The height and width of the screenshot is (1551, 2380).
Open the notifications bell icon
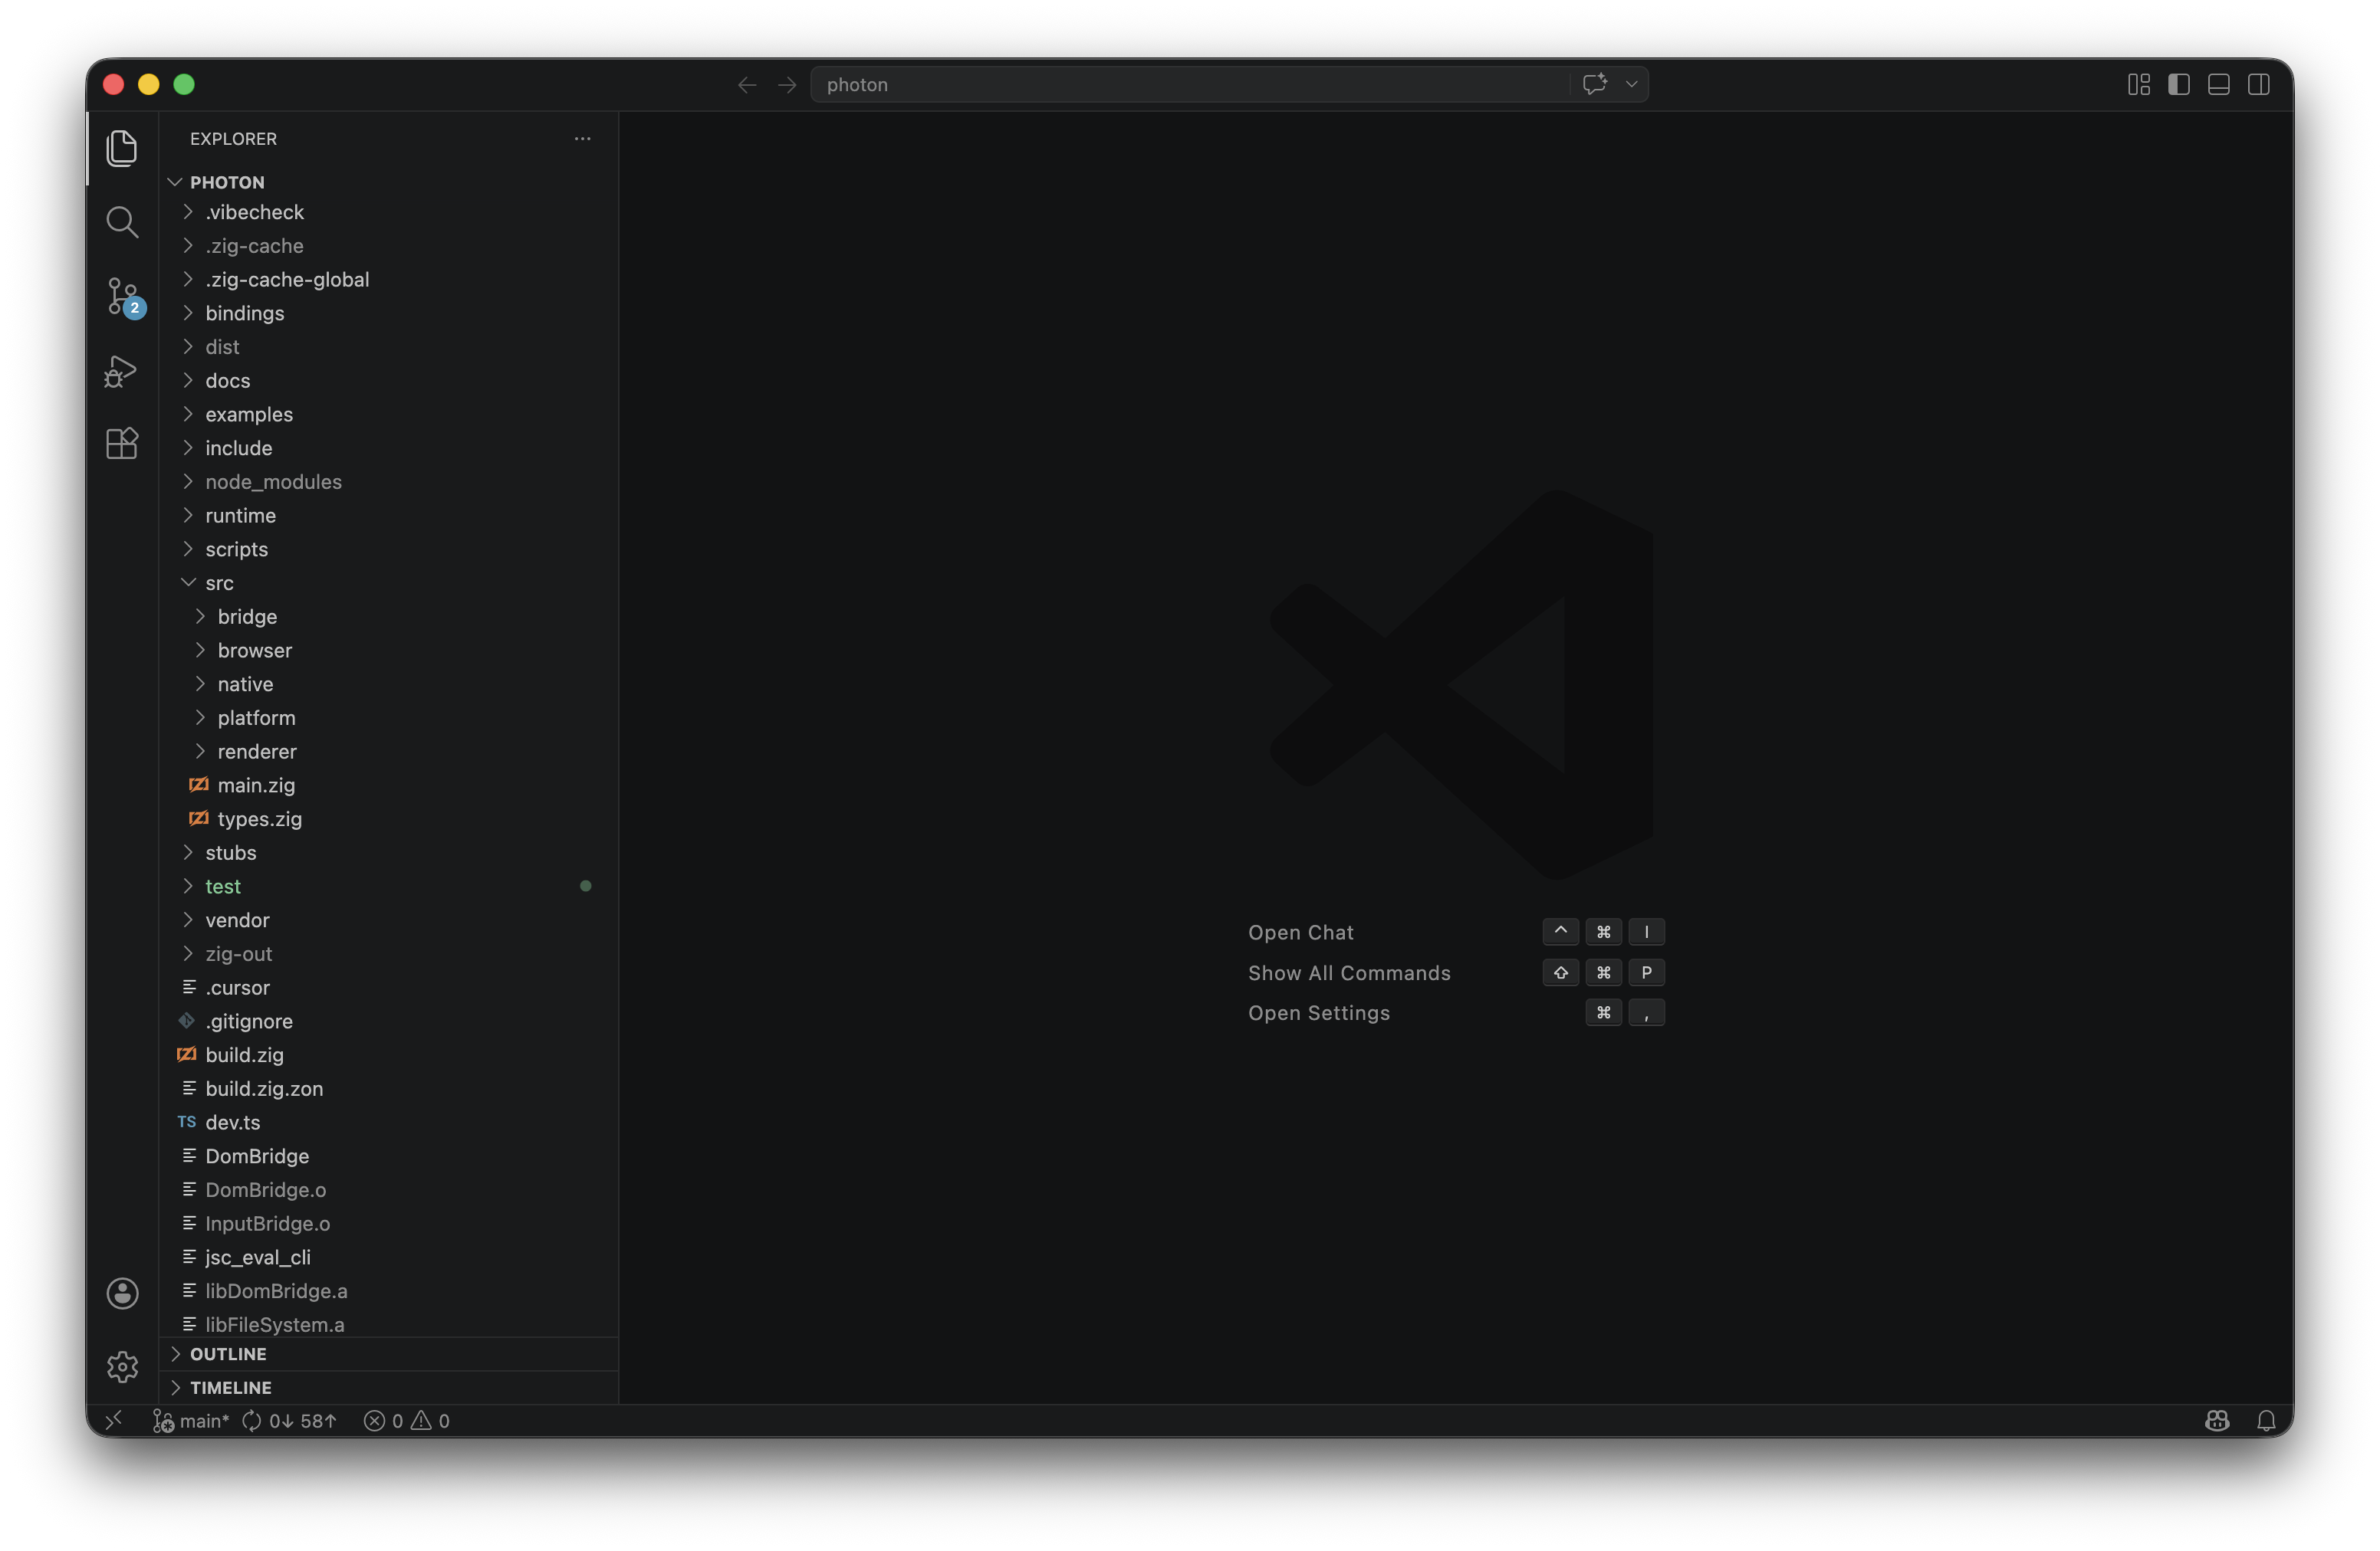(x=2266, y=1420)
